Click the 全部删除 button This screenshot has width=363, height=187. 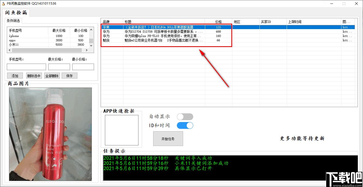pyautogui.click(x=52, y=76)
